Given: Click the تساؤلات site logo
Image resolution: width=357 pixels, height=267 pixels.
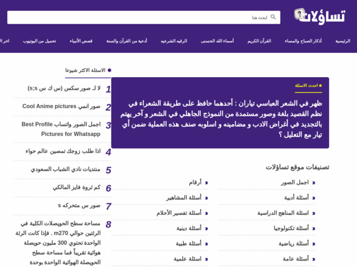Looking at the screenshot, I should (x=320, y=16).
